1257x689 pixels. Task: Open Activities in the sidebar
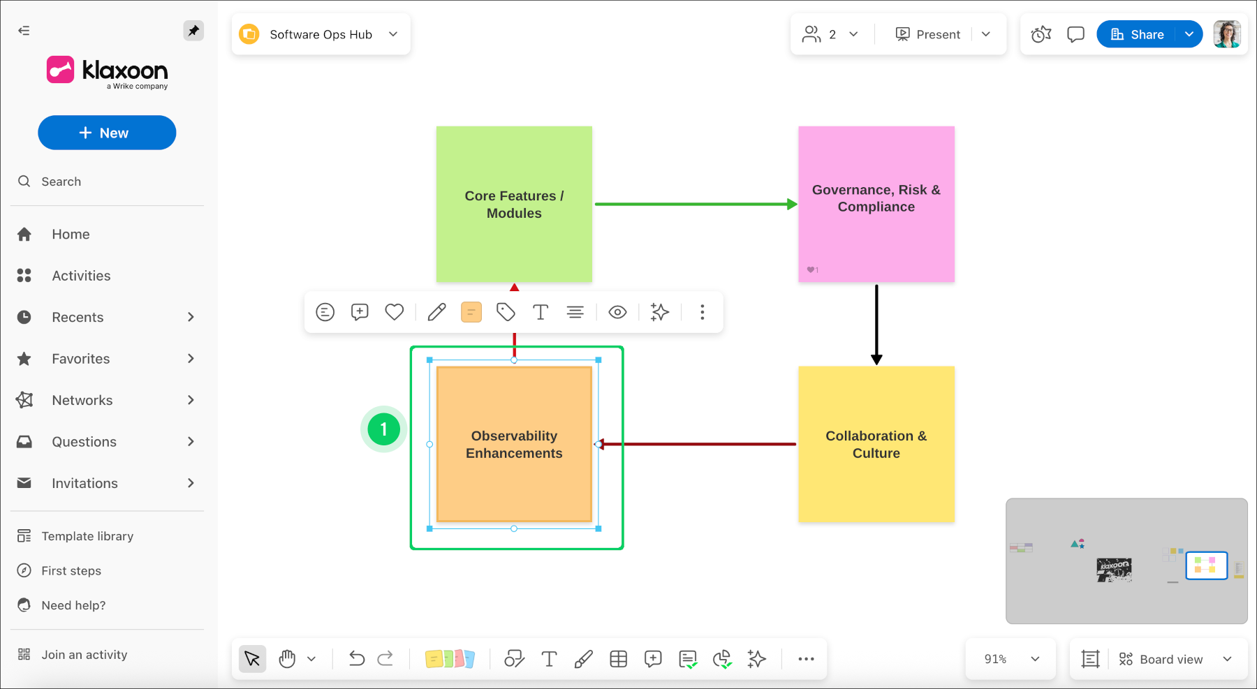81,276
